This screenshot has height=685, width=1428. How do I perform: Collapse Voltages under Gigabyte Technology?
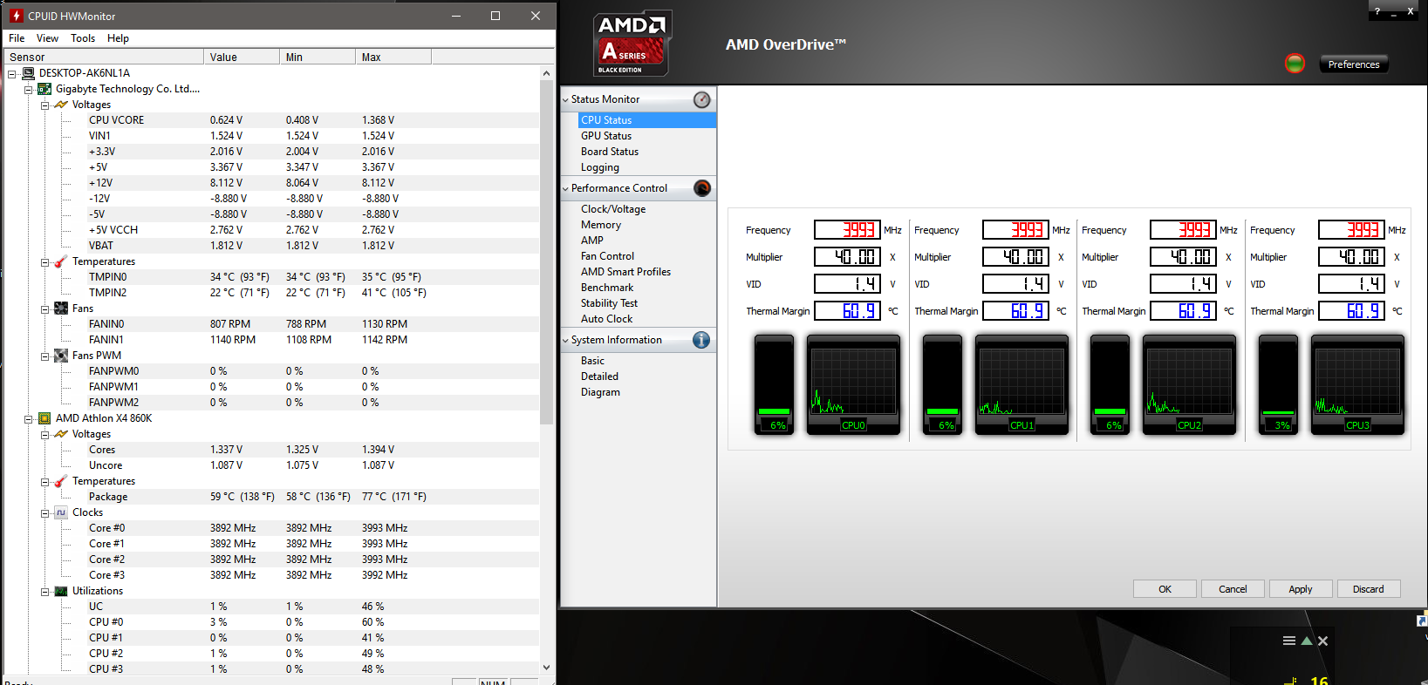(44, 105)
